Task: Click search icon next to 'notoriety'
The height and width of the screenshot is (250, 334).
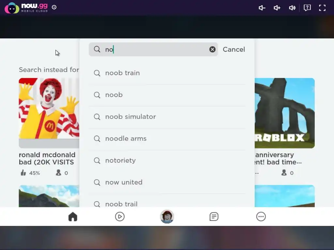Action: coord(97,160)
